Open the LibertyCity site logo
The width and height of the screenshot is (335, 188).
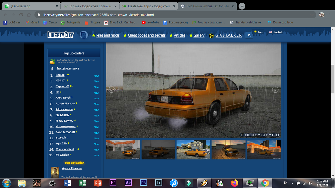60,35
